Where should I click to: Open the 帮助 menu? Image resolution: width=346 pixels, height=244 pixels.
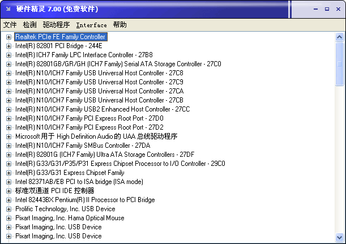pyautogui.click(x=119, y=25)
